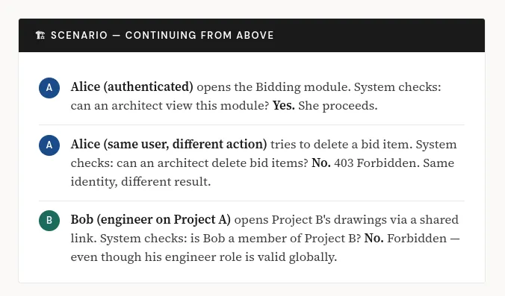Viewport: 505px width, 296px height.
Task: Click the divider line above Bob's entry
Action: [252, 201]
